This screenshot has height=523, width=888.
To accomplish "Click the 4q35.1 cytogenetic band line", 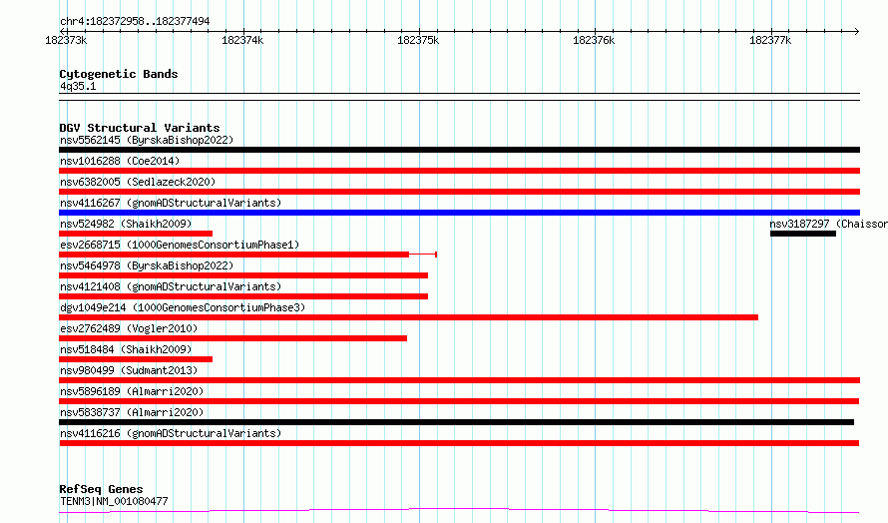I will 459,97.
